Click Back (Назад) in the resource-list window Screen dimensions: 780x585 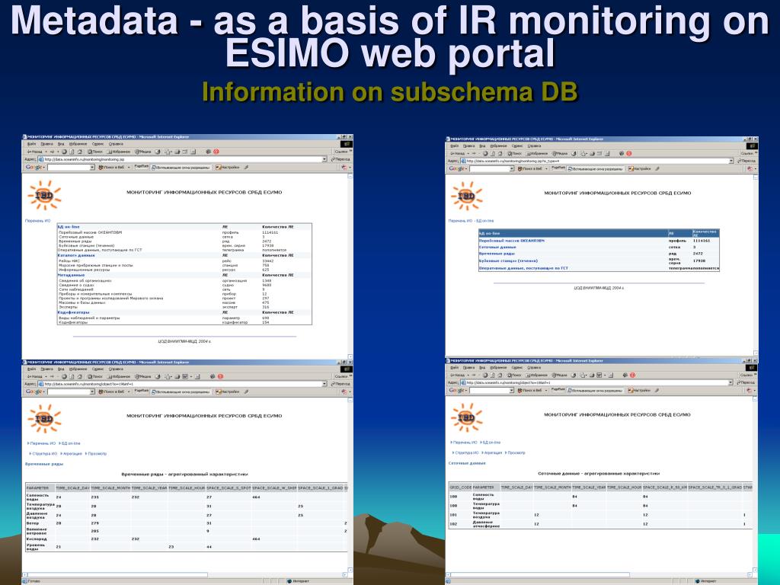click(35, 152)
